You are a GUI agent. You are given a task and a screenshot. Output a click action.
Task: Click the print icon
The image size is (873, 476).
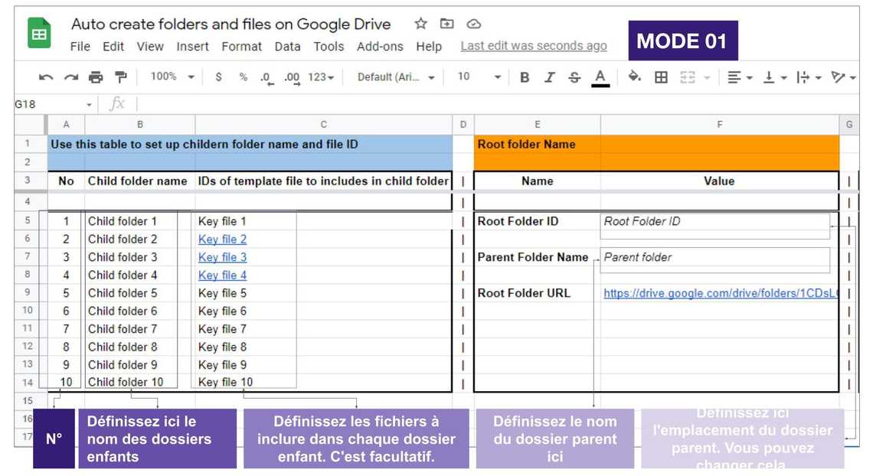pyautogui.click(x=96, y=77)
